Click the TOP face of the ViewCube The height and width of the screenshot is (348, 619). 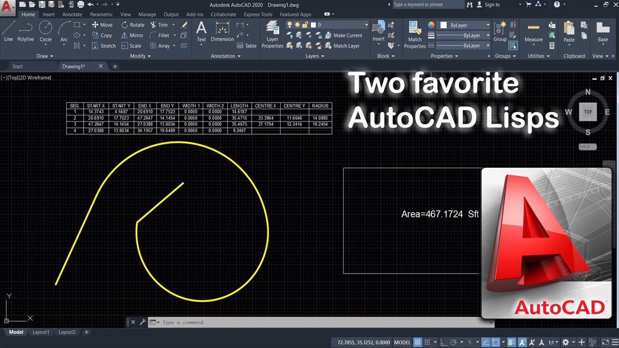pyautogui.click(x=588, y=112)
